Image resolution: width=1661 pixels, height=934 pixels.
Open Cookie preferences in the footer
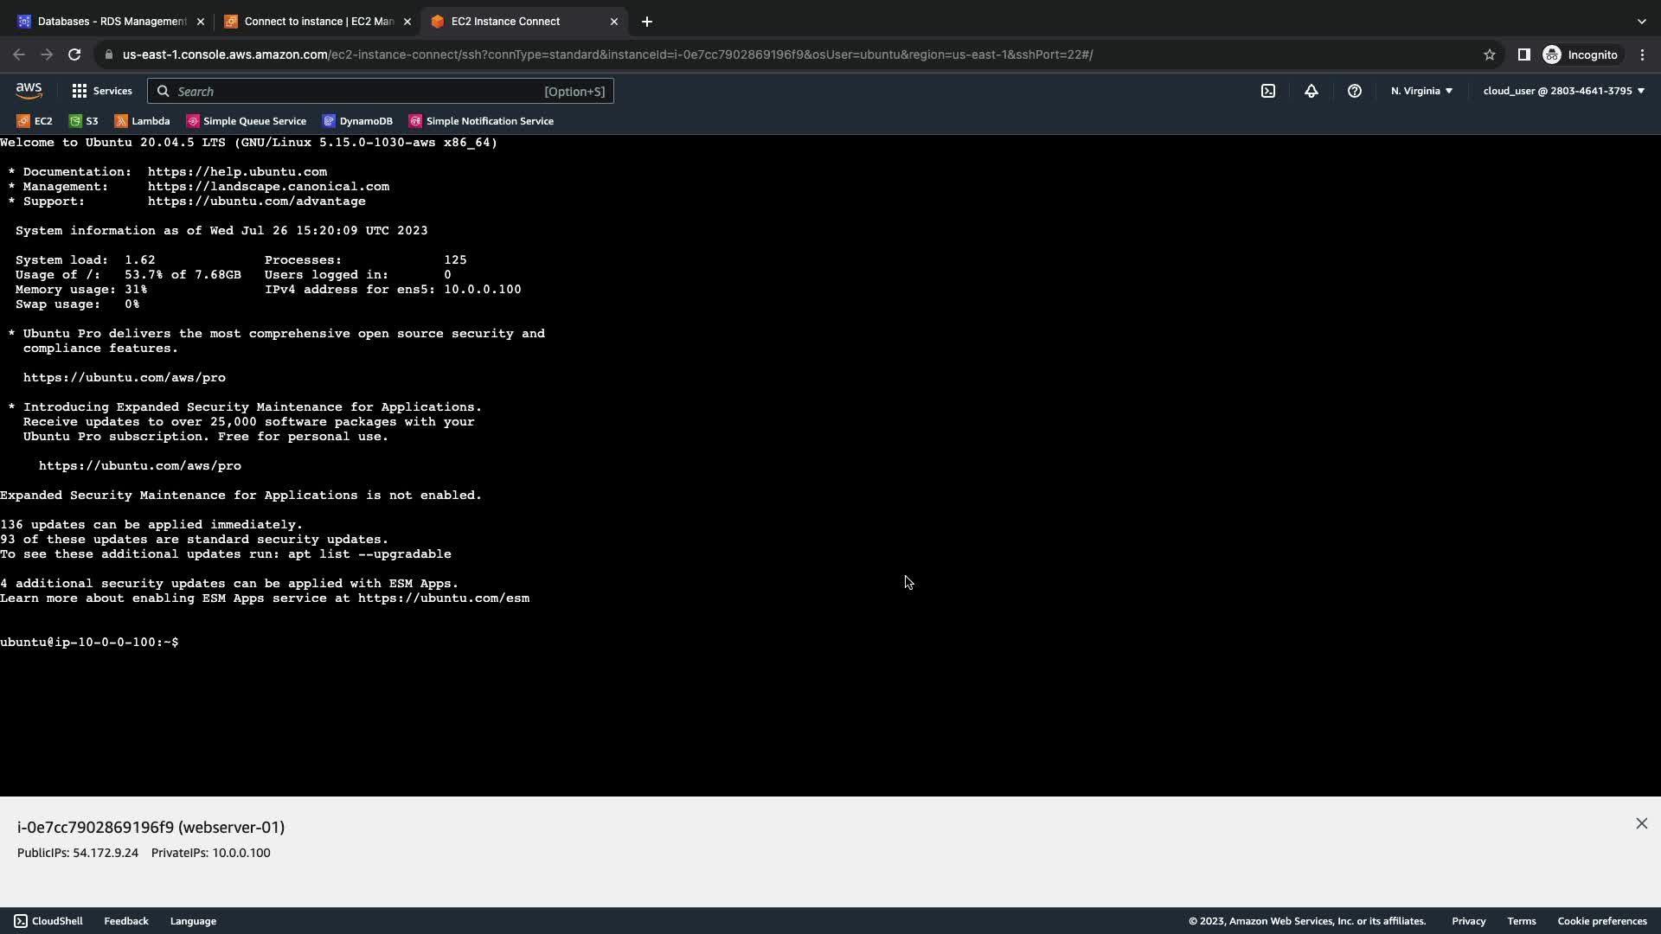tap(1601, 921)
